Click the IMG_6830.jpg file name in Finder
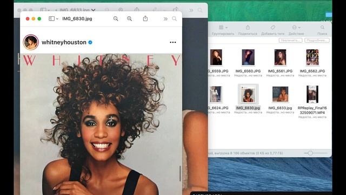Screen dimensions: 346x195 (248, 108)
